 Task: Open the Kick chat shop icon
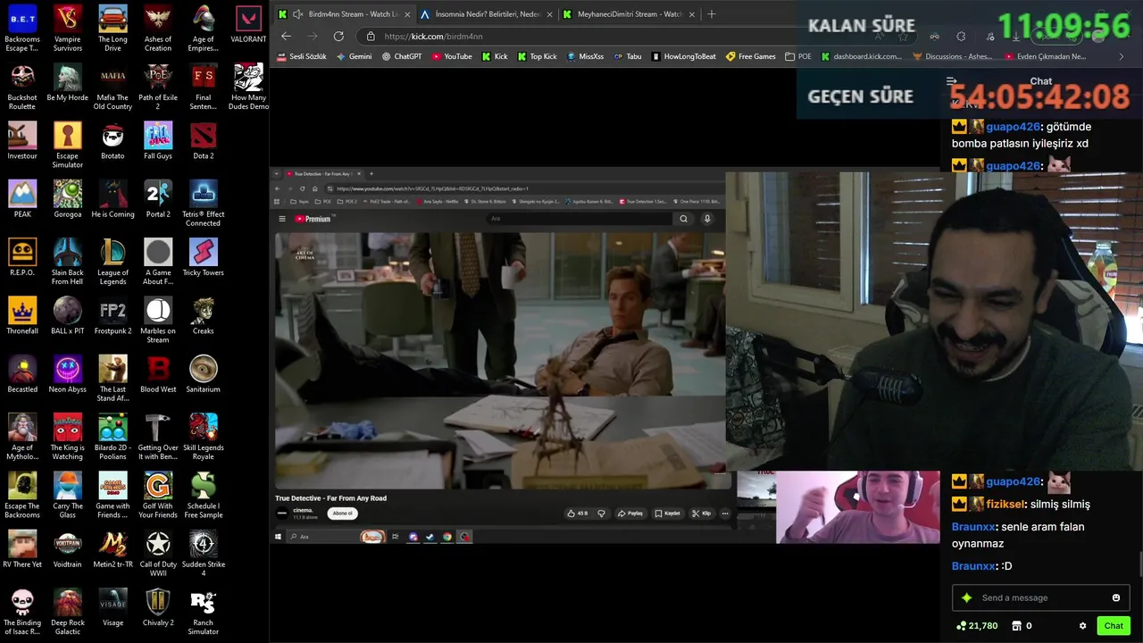click(x=1014, y=626)
